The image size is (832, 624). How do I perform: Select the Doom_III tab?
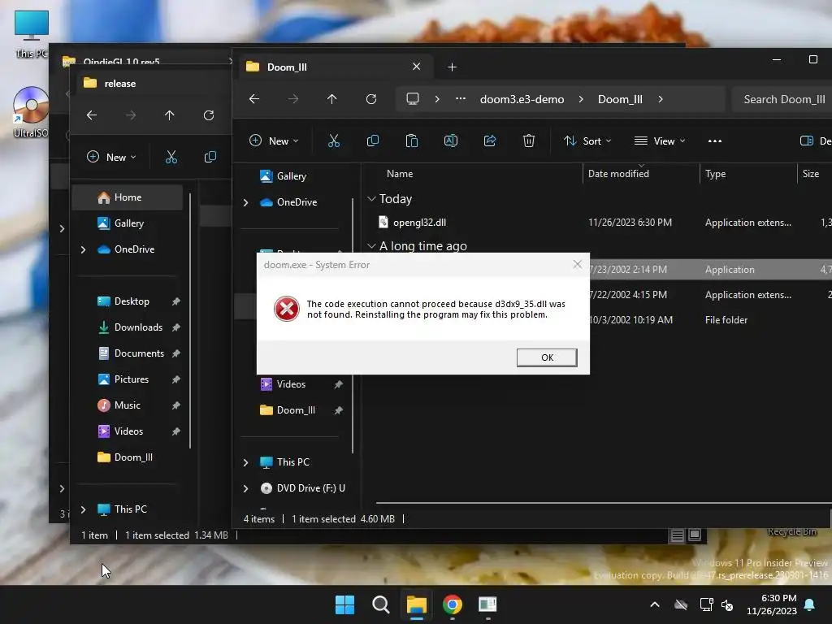click(334, 67)
